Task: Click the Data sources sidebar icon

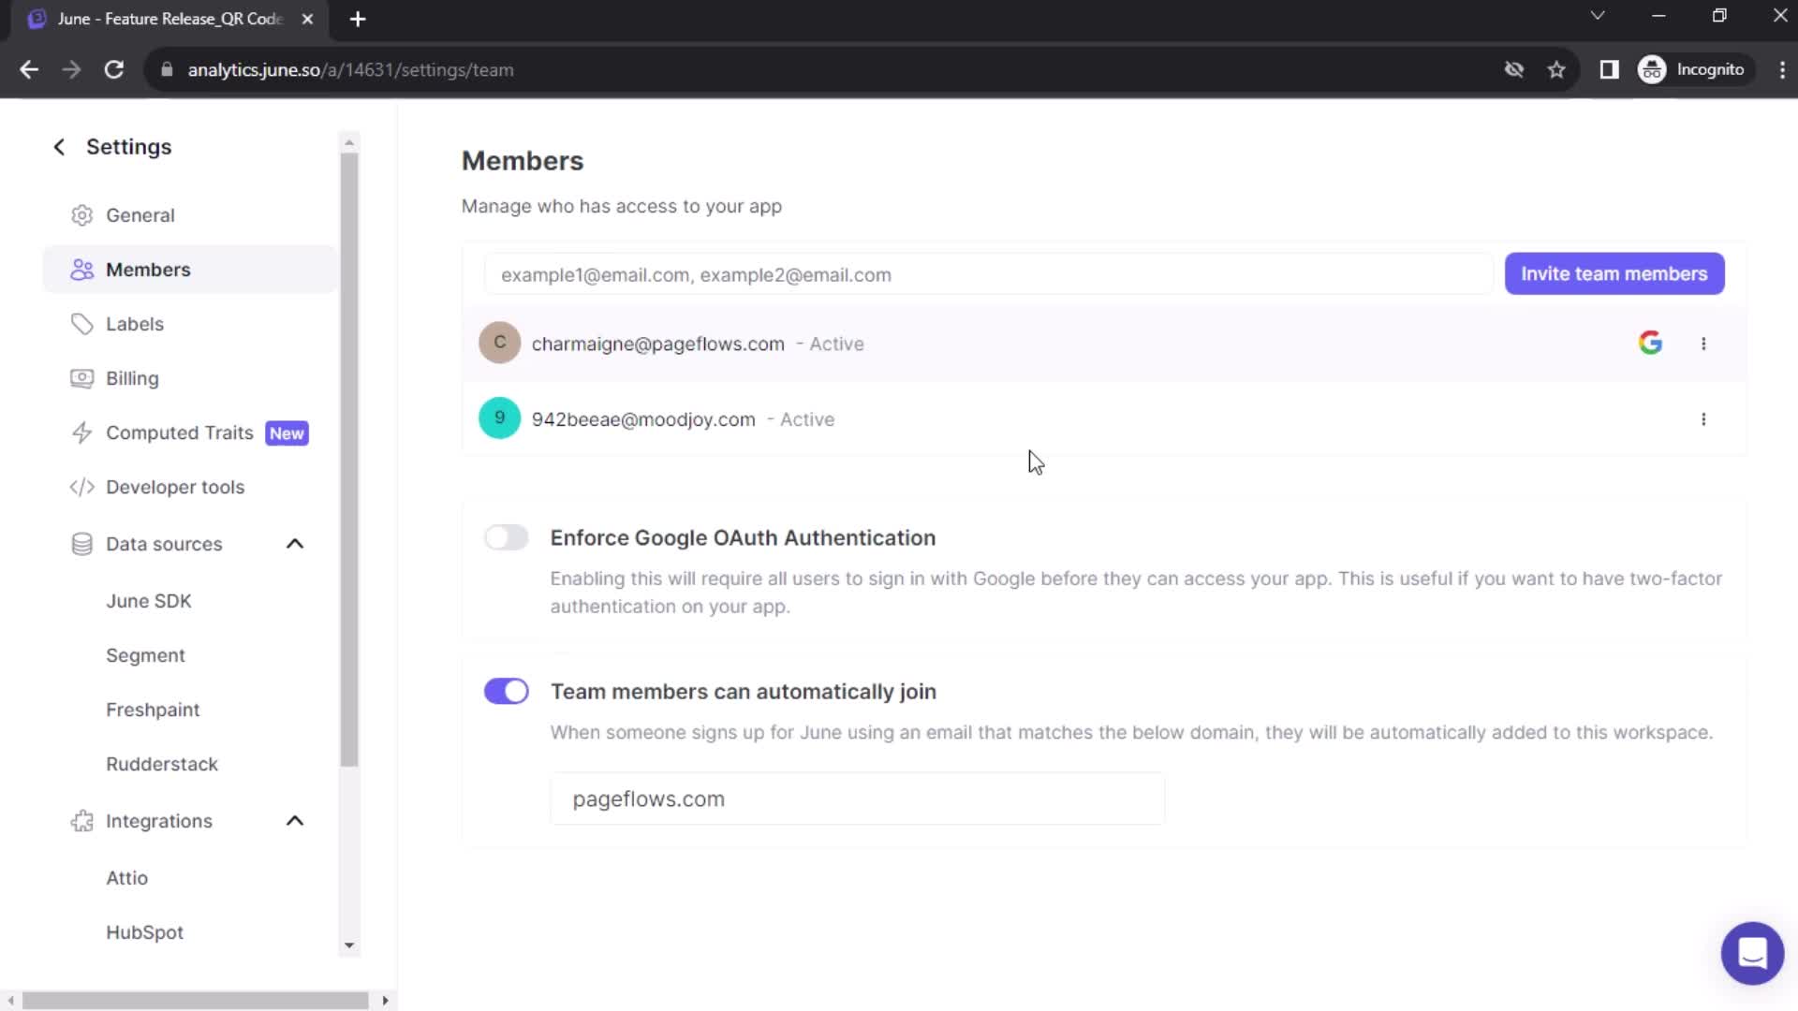Action: (x=81, y=545)
